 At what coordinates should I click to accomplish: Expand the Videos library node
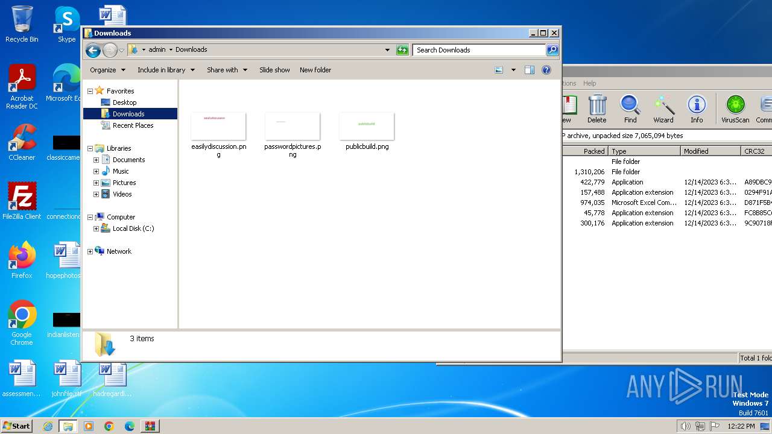click(x=96, y=194)
